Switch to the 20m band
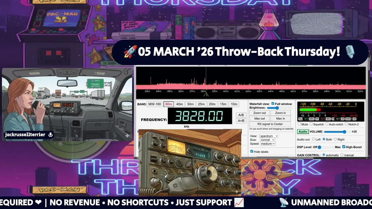The width and height of the screenshot is (372, 209). tap(212, 104)
